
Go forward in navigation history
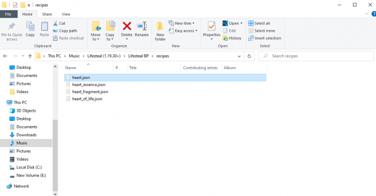click(x=15, y=56)
